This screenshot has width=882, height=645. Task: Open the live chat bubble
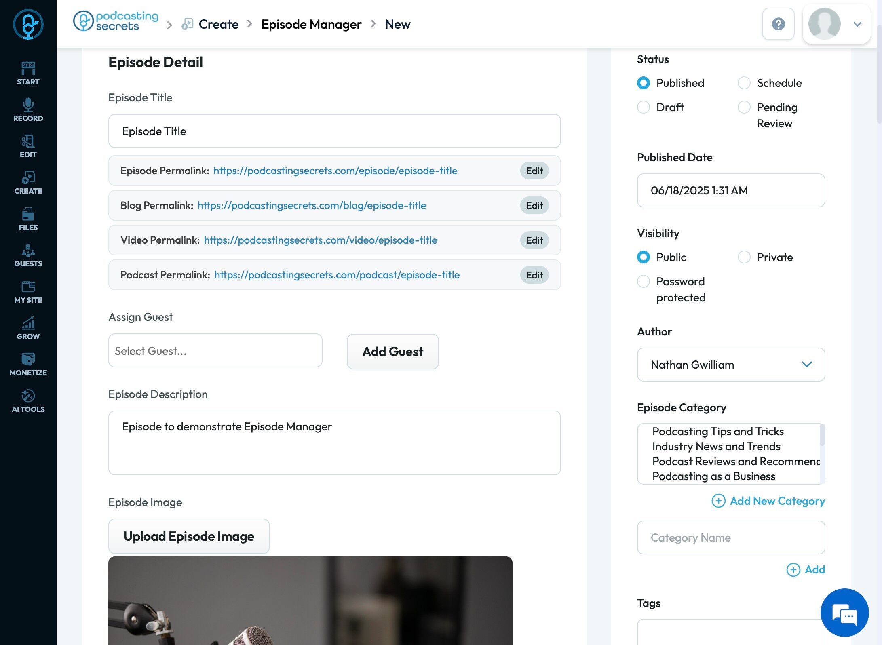844,612
